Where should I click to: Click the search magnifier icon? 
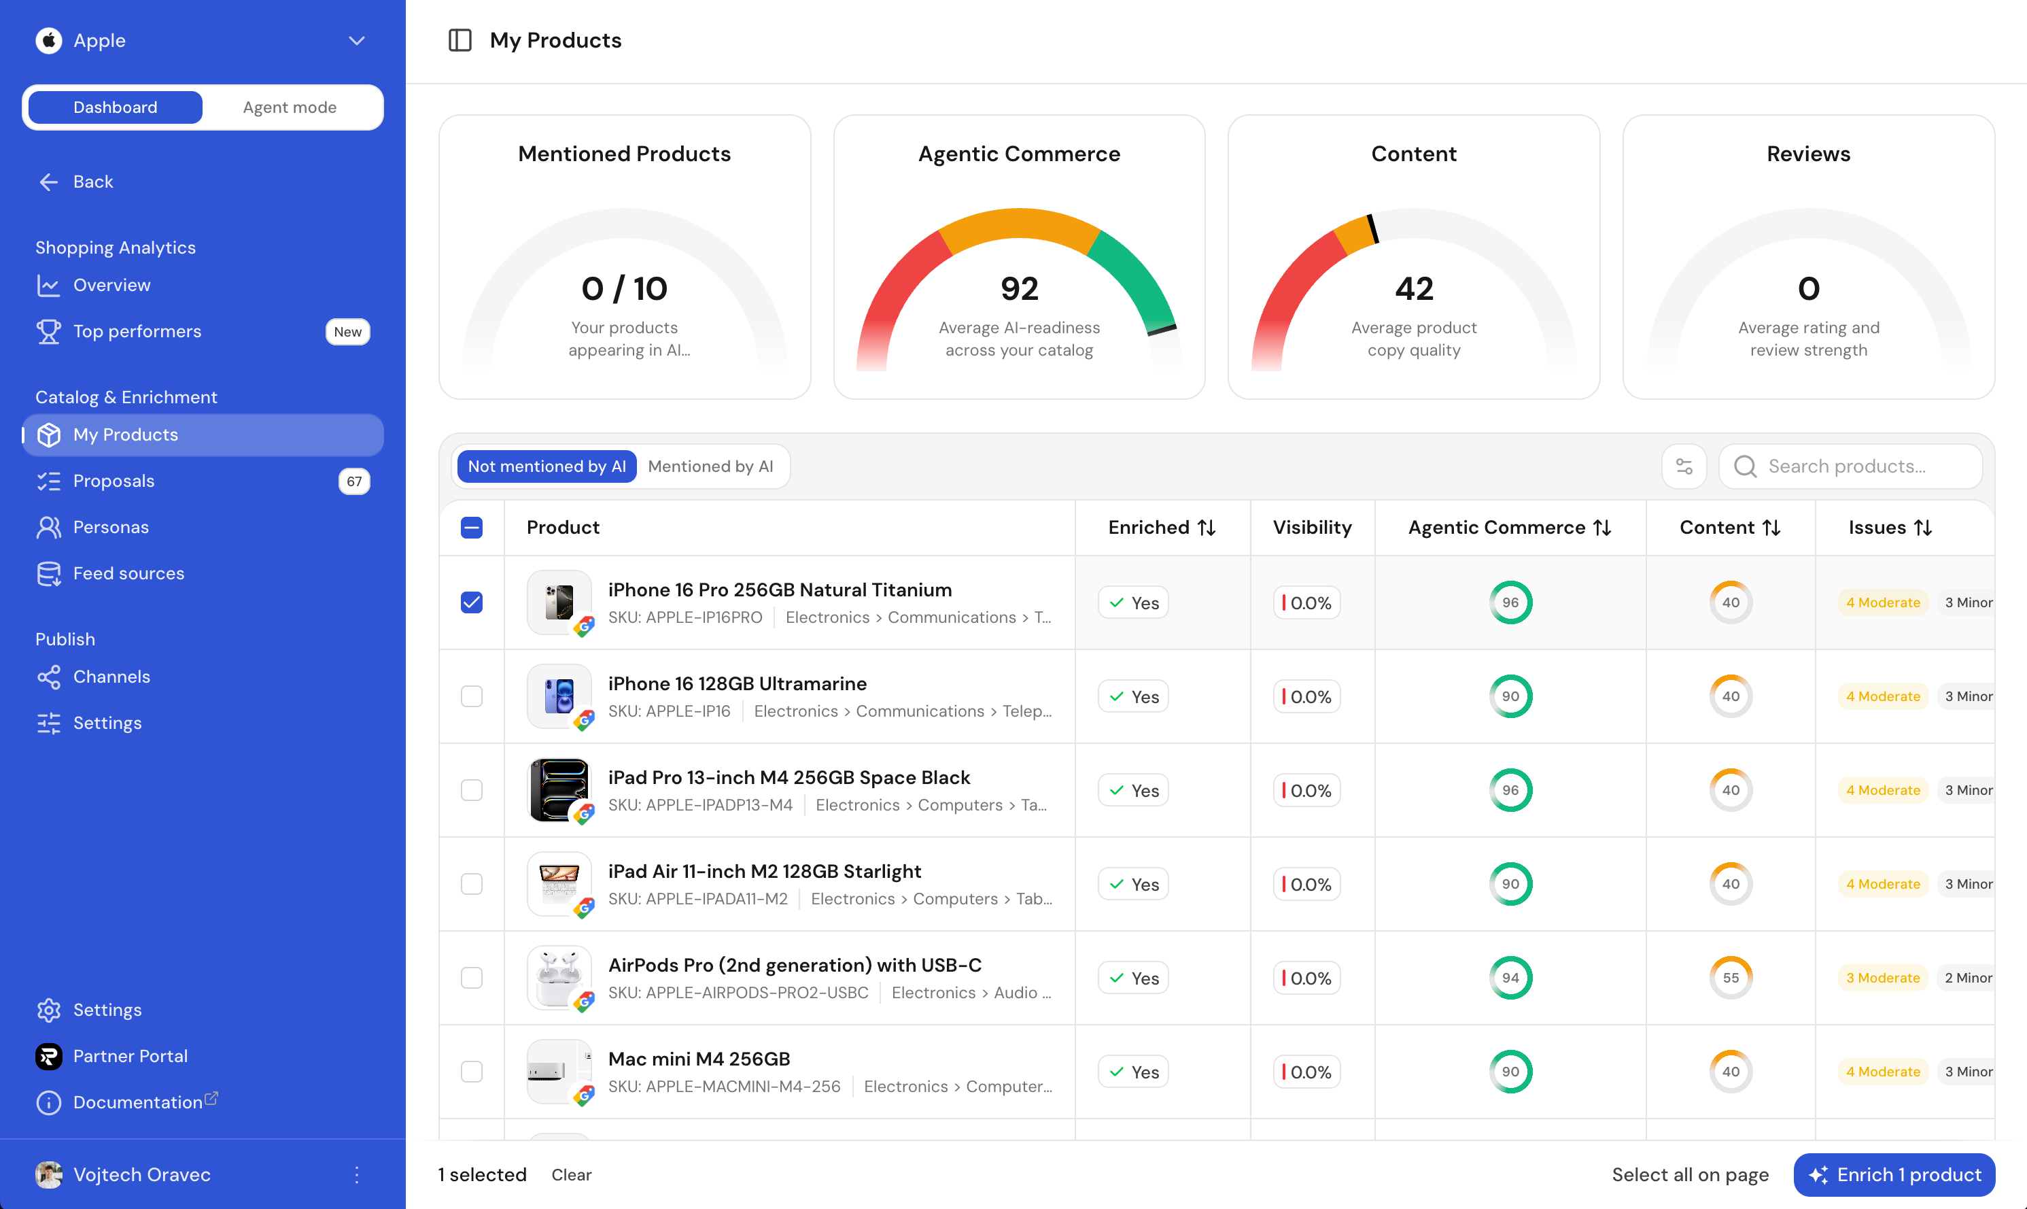pos(1745,466)
